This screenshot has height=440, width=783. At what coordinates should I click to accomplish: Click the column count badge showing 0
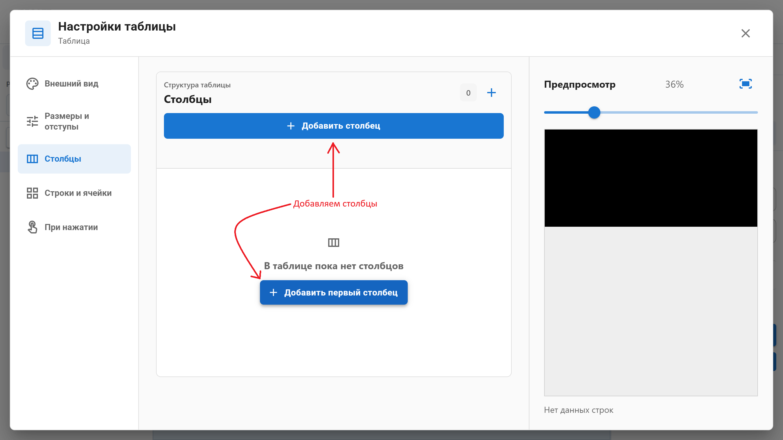[468, 93]
